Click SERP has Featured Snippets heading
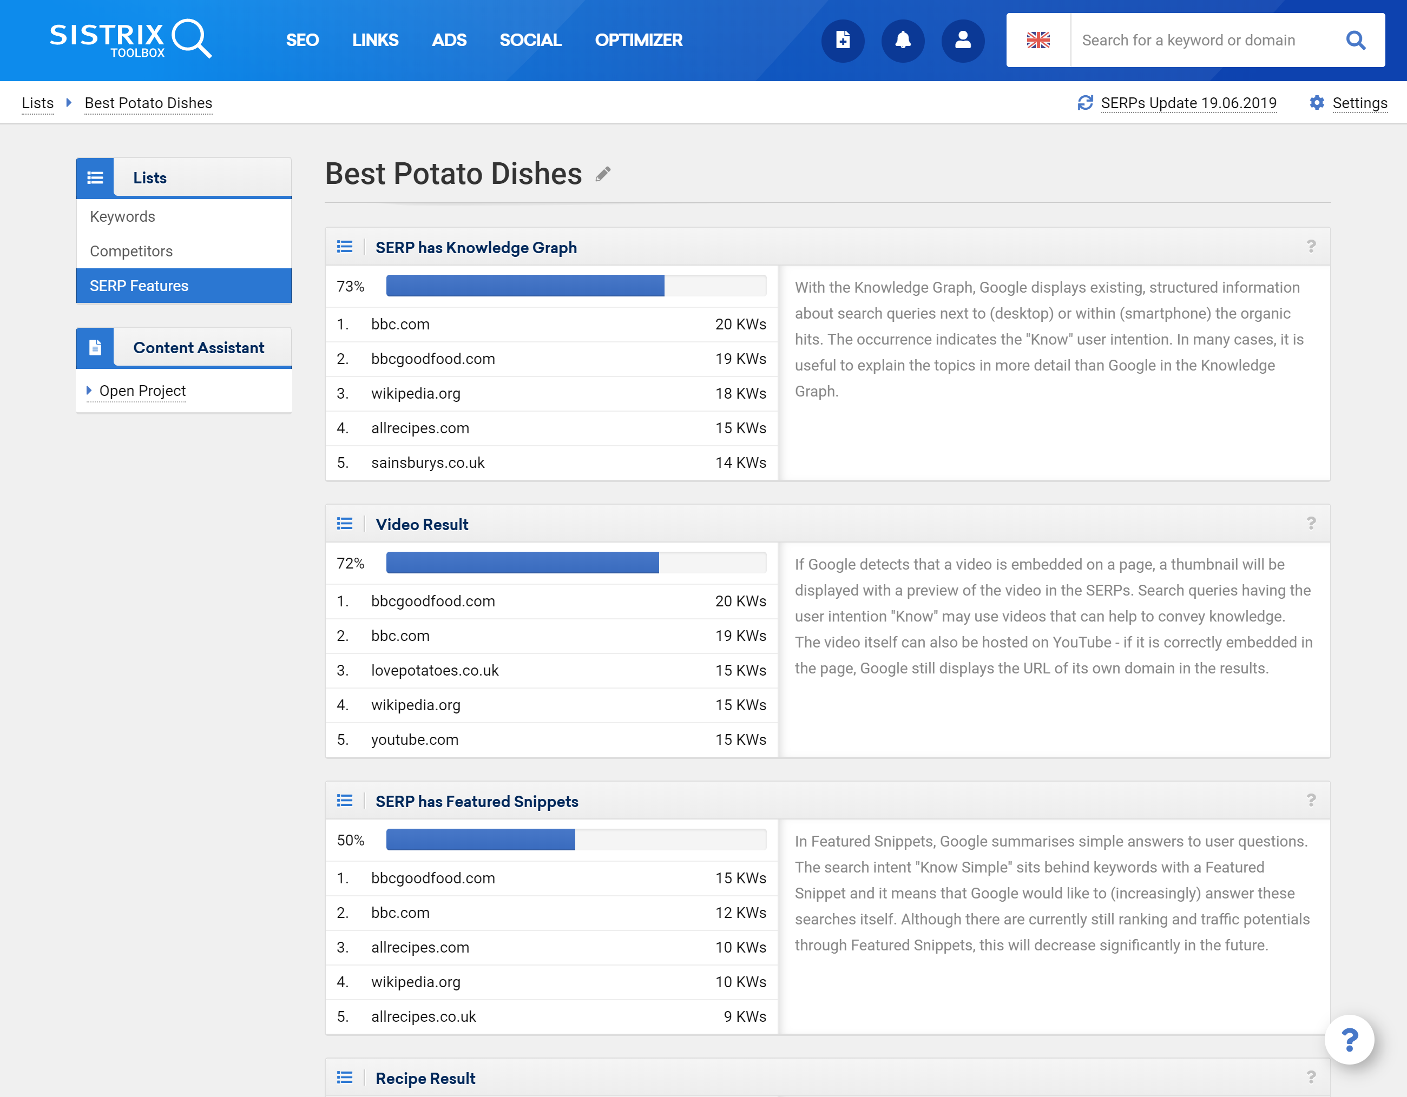Viewport: 1407px width, 1097px height. [x=477, y=802]
